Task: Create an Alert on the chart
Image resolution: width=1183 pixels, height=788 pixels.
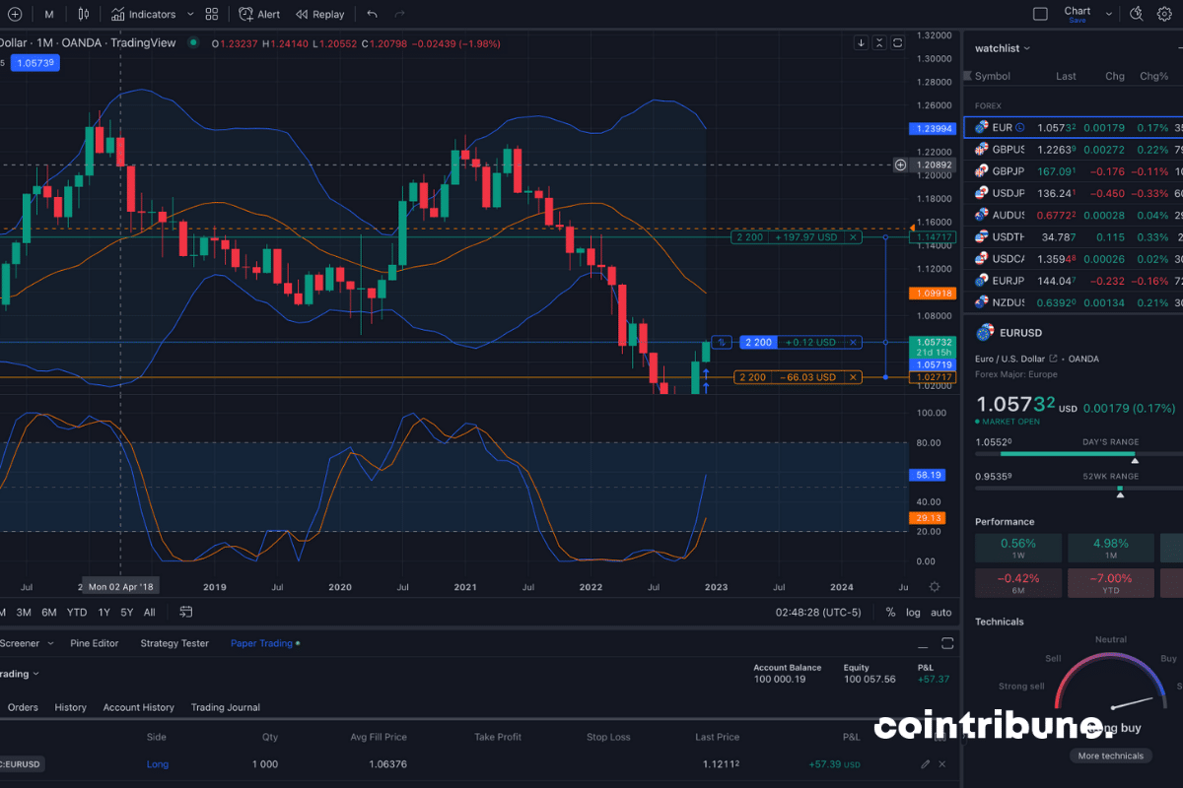Action: [258, 14]
